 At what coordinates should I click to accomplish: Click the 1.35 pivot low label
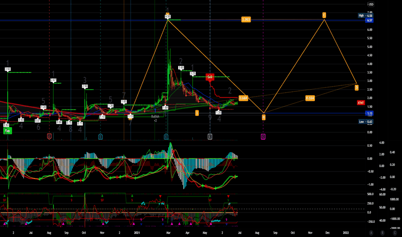tap(218, 112)
